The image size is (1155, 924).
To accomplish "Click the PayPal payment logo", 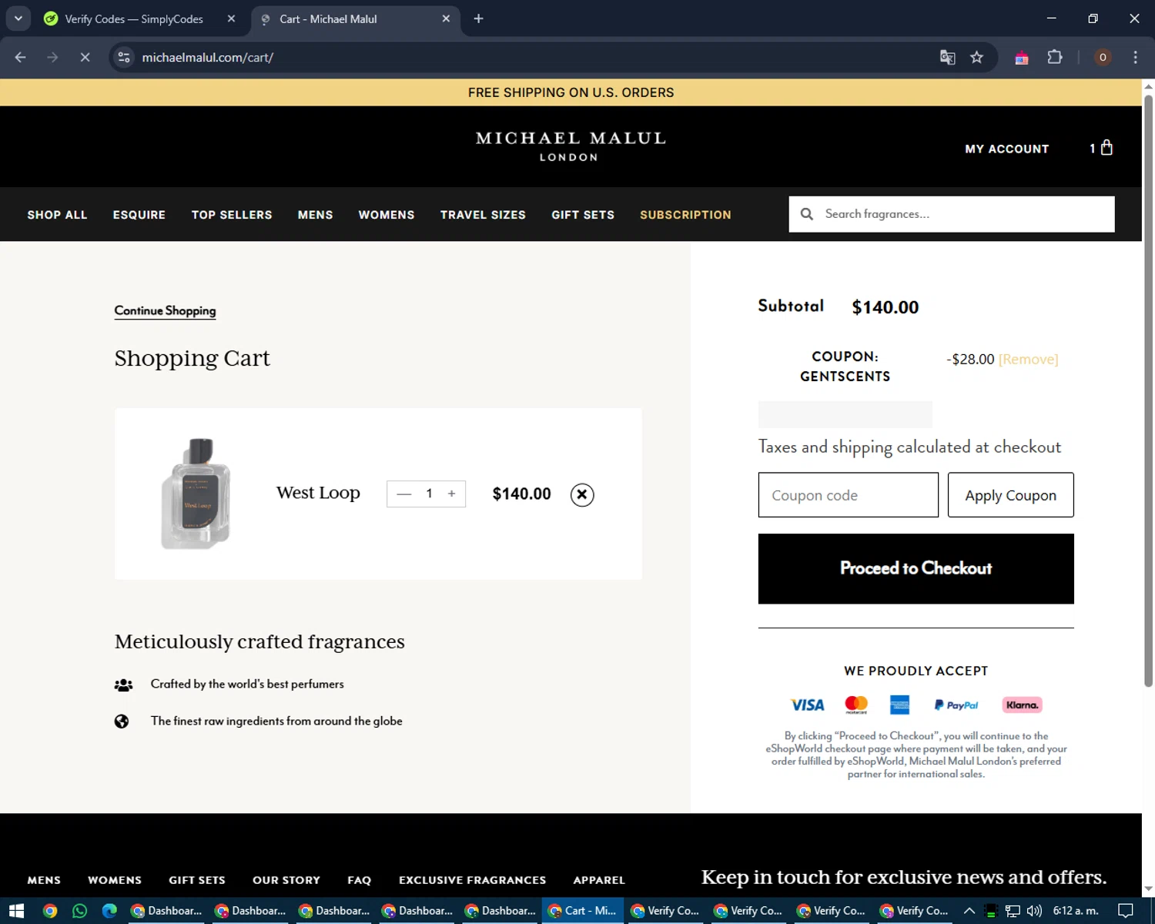I will pyautogui.click(x=956, y=705).
